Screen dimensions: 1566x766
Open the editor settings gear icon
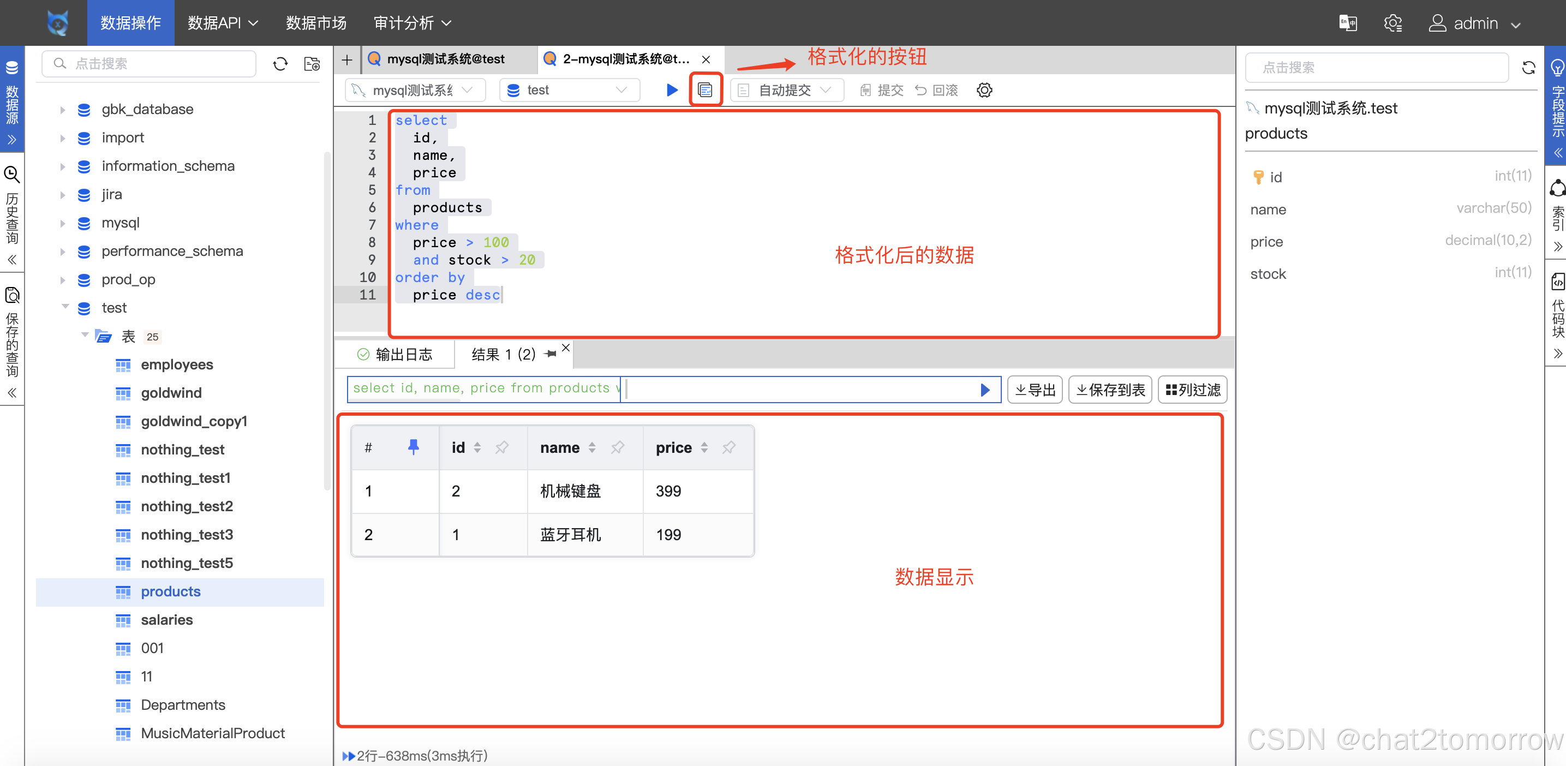click(984, 90)
